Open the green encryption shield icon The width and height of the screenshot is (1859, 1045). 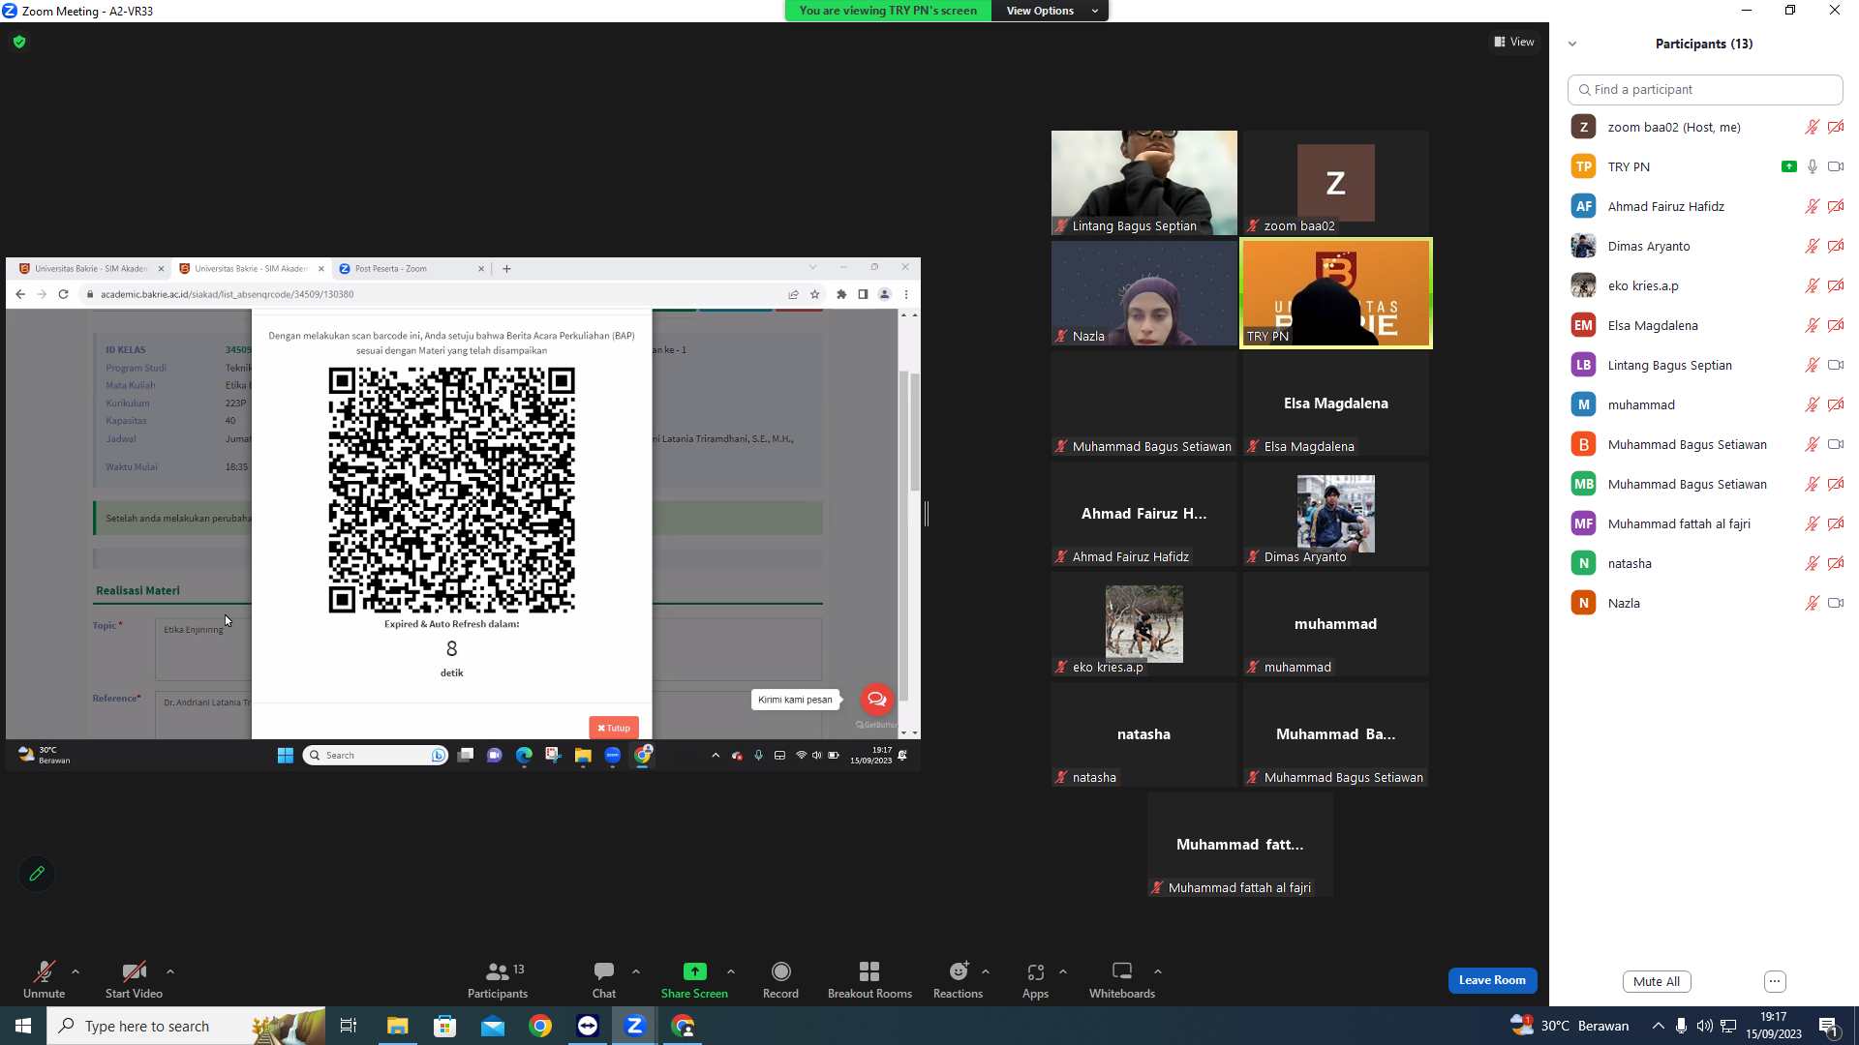pos(19,42)
